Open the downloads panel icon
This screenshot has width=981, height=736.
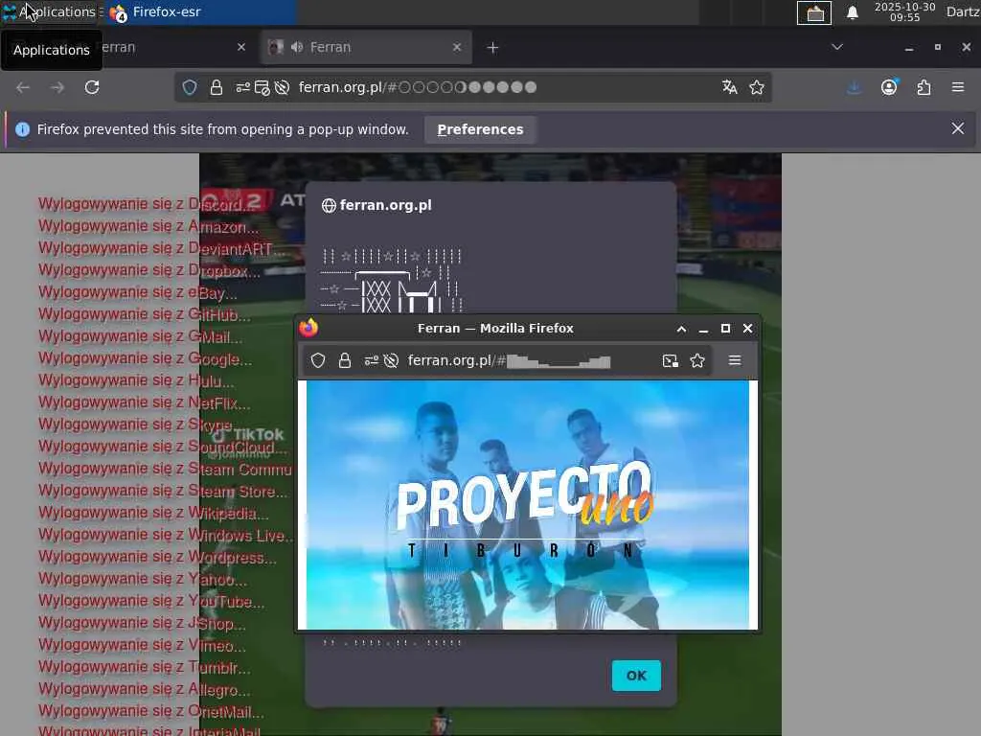[854, 87]
